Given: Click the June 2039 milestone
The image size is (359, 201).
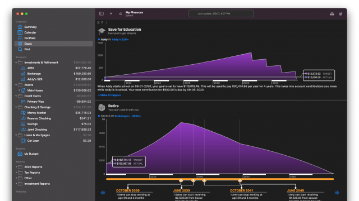Looking at the screenshot, I should [x=182, y=190].
